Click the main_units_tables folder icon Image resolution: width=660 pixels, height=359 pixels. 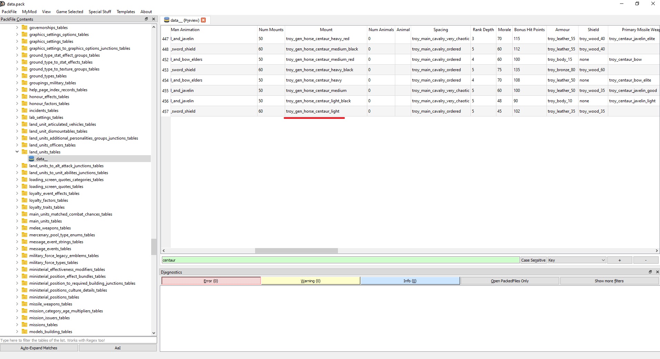point(25,221)
